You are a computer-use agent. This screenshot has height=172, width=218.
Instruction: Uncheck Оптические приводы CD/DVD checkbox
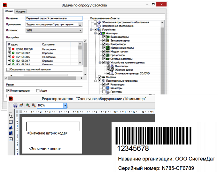(108, 73)
